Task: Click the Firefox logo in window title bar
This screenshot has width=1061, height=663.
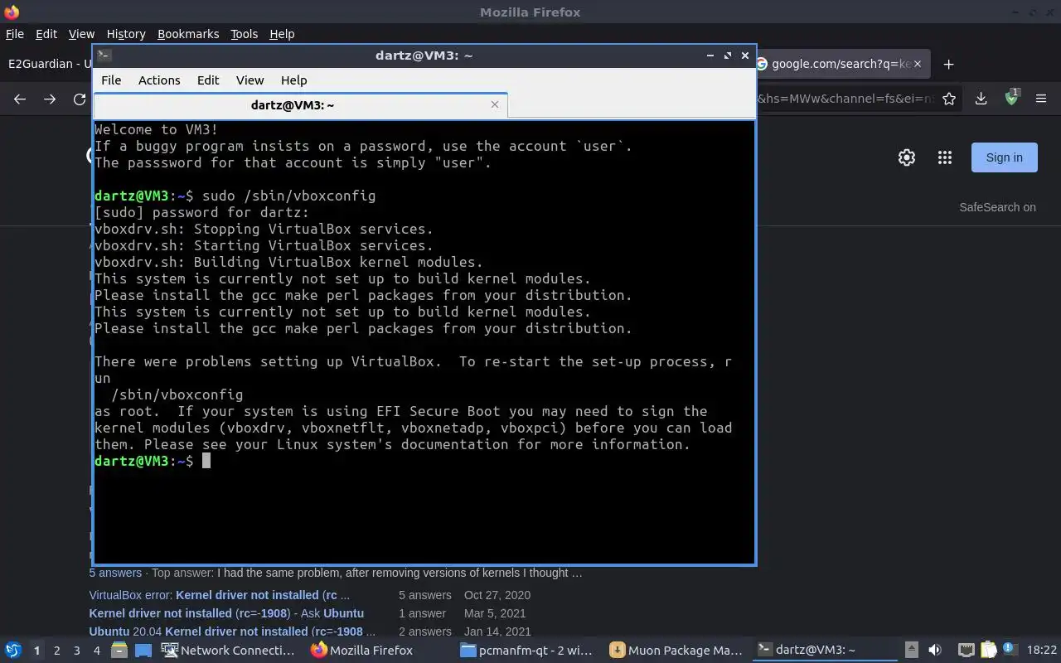Action: pos(12,12)
